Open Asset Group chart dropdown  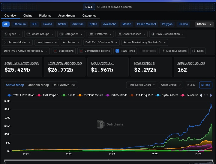(x=171, y=85)
